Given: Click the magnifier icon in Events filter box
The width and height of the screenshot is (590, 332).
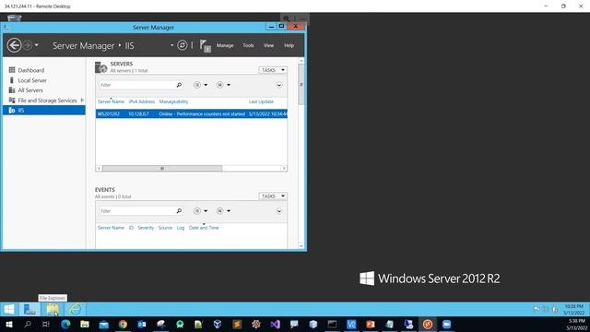Looking at the screenshot, I should pyautogui.click(x=179, y=211).
